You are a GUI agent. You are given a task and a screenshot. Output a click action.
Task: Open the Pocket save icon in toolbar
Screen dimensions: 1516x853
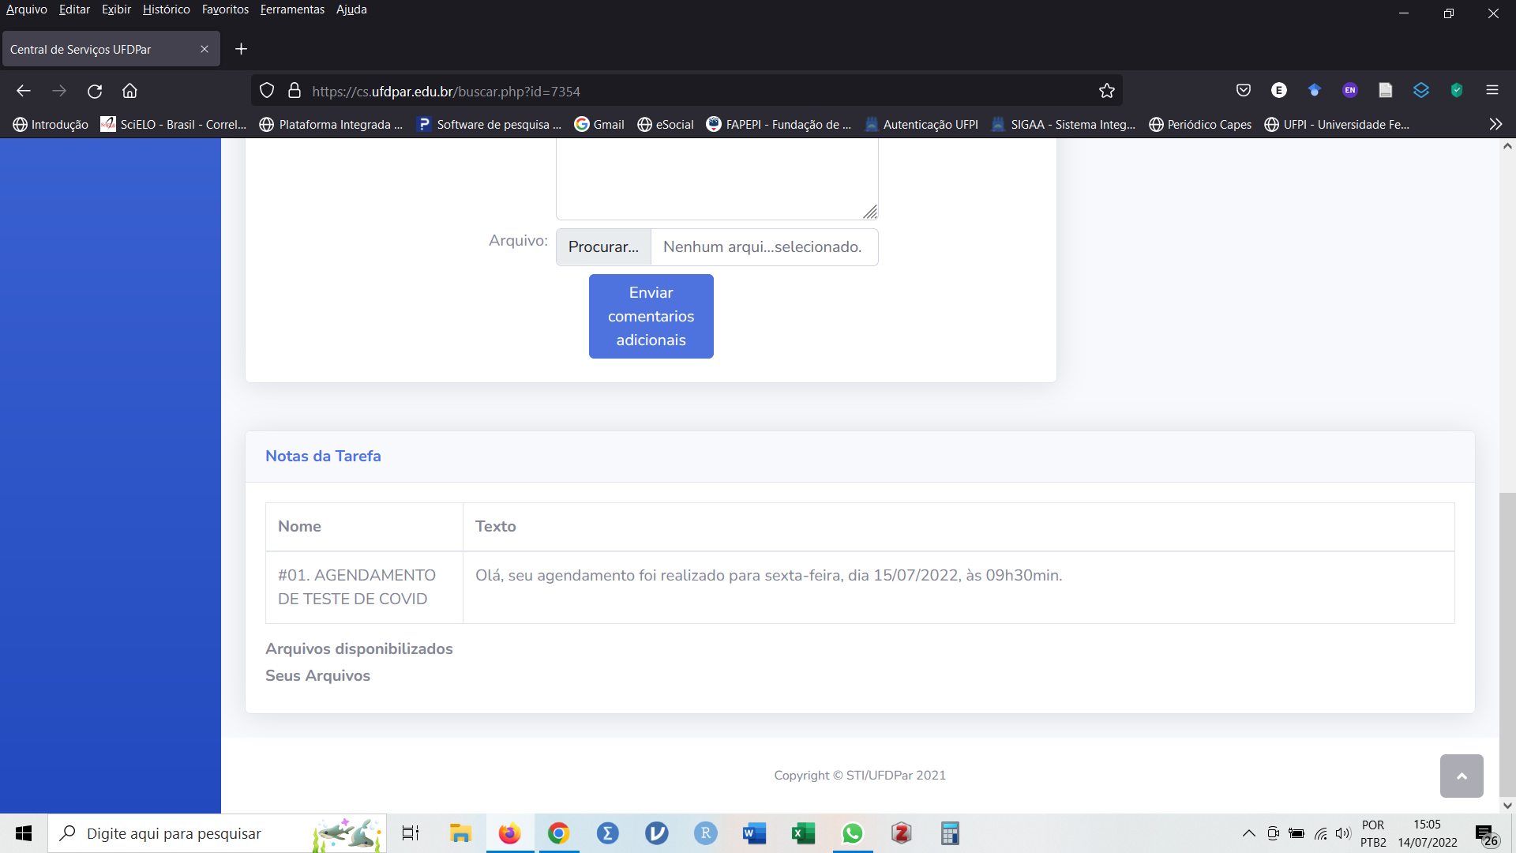pyautogui.click(x=1243, y=90)
